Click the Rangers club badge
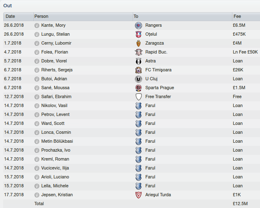This screenshot has width=260, height=208. coord(139,26)
